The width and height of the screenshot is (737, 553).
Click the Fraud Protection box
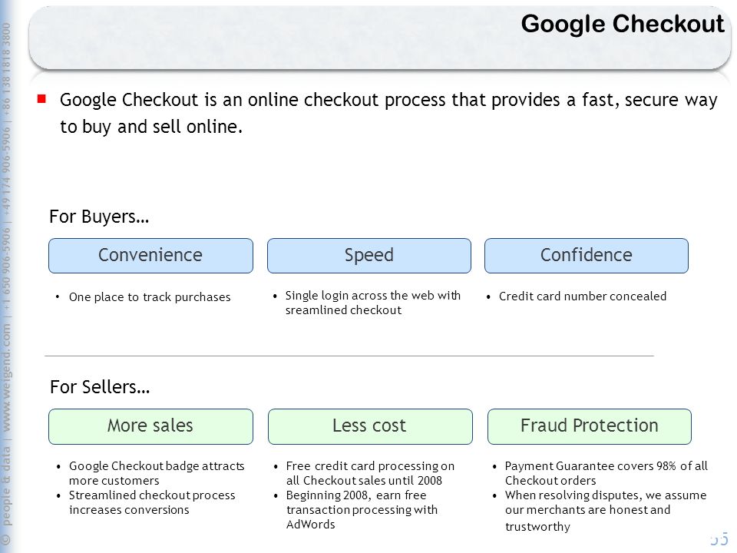[x=590, y=426]
